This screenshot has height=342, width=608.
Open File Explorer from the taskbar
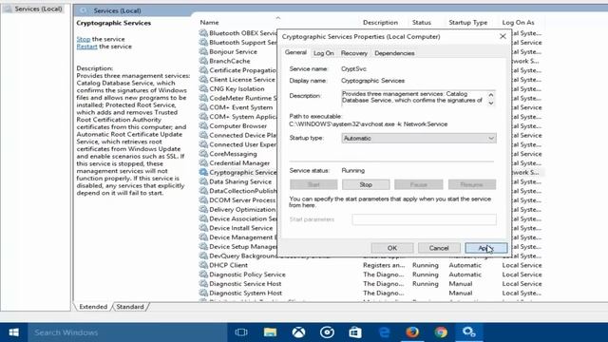(270, 332)
